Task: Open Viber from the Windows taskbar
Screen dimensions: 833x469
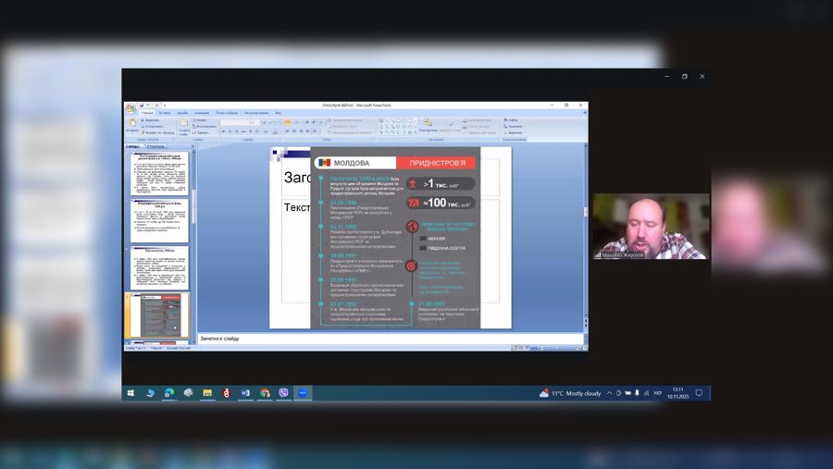Action: pyautogui.click(x=283, y=393)
